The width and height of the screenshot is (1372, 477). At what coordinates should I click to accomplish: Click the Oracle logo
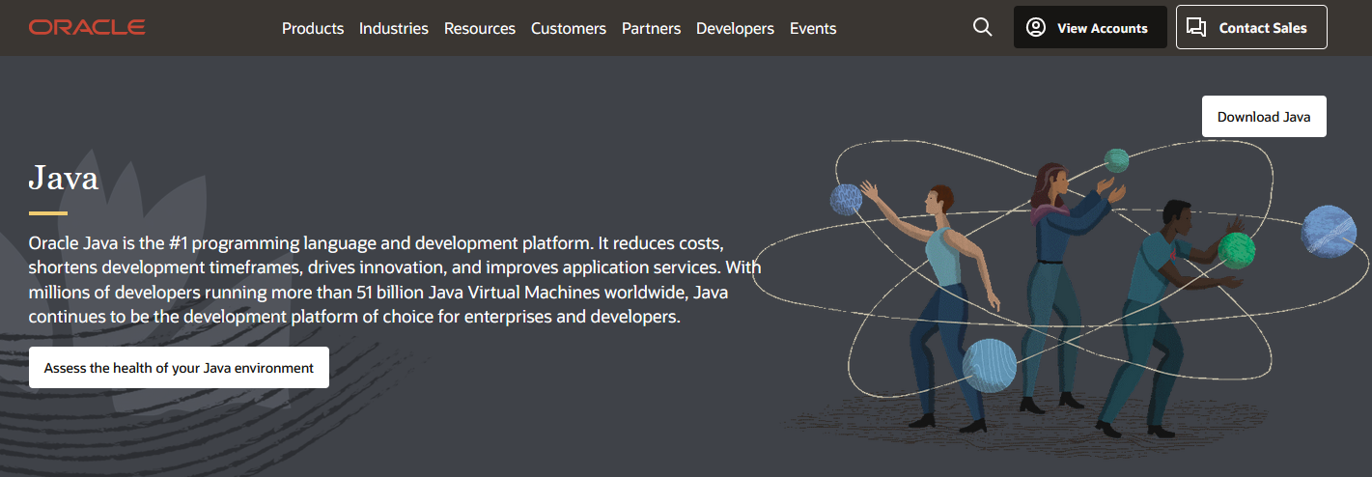[87, 27]
